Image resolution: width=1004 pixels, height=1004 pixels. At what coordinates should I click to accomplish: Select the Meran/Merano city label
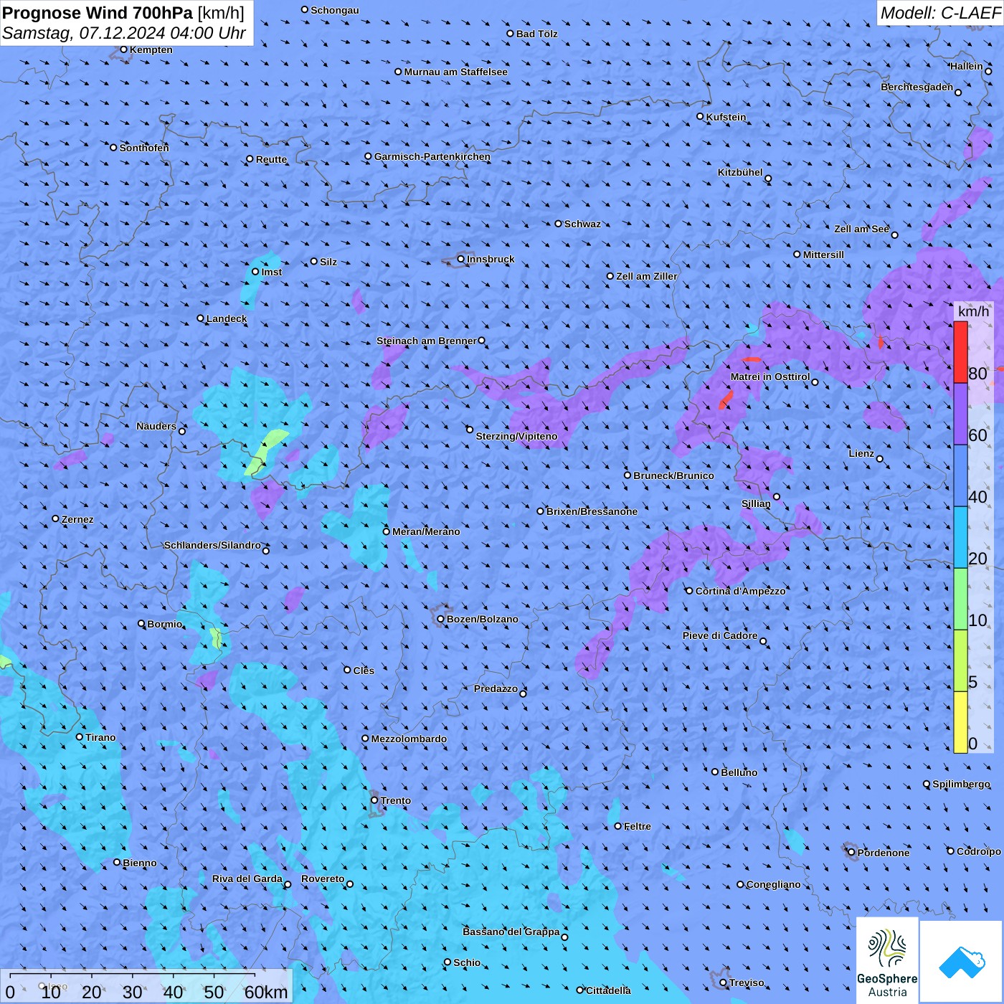[x=426, y=531]
